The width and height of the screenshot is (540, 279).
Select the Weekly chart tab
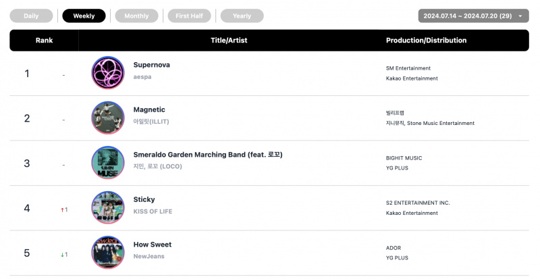[x=84, y=16]
